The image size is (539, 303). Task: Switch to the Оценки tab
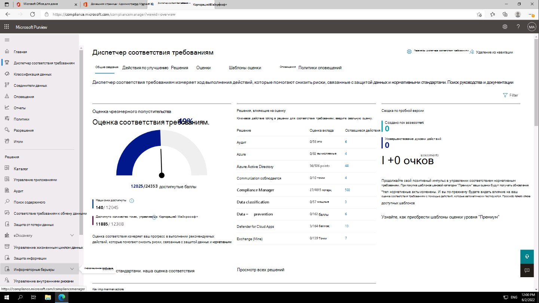tap(203, 68)
